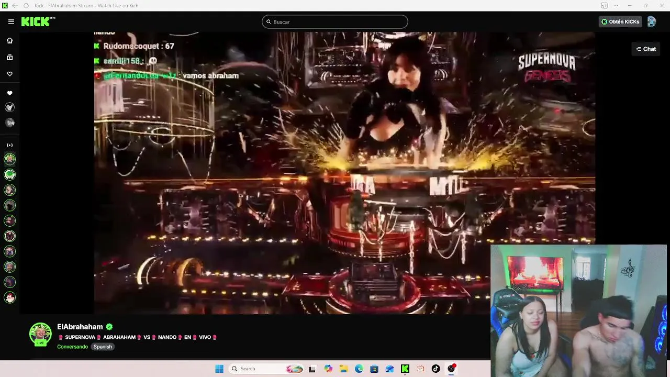Go to Home in the Kick sidebar
670x377 pixels.
(x=9, y=40)
